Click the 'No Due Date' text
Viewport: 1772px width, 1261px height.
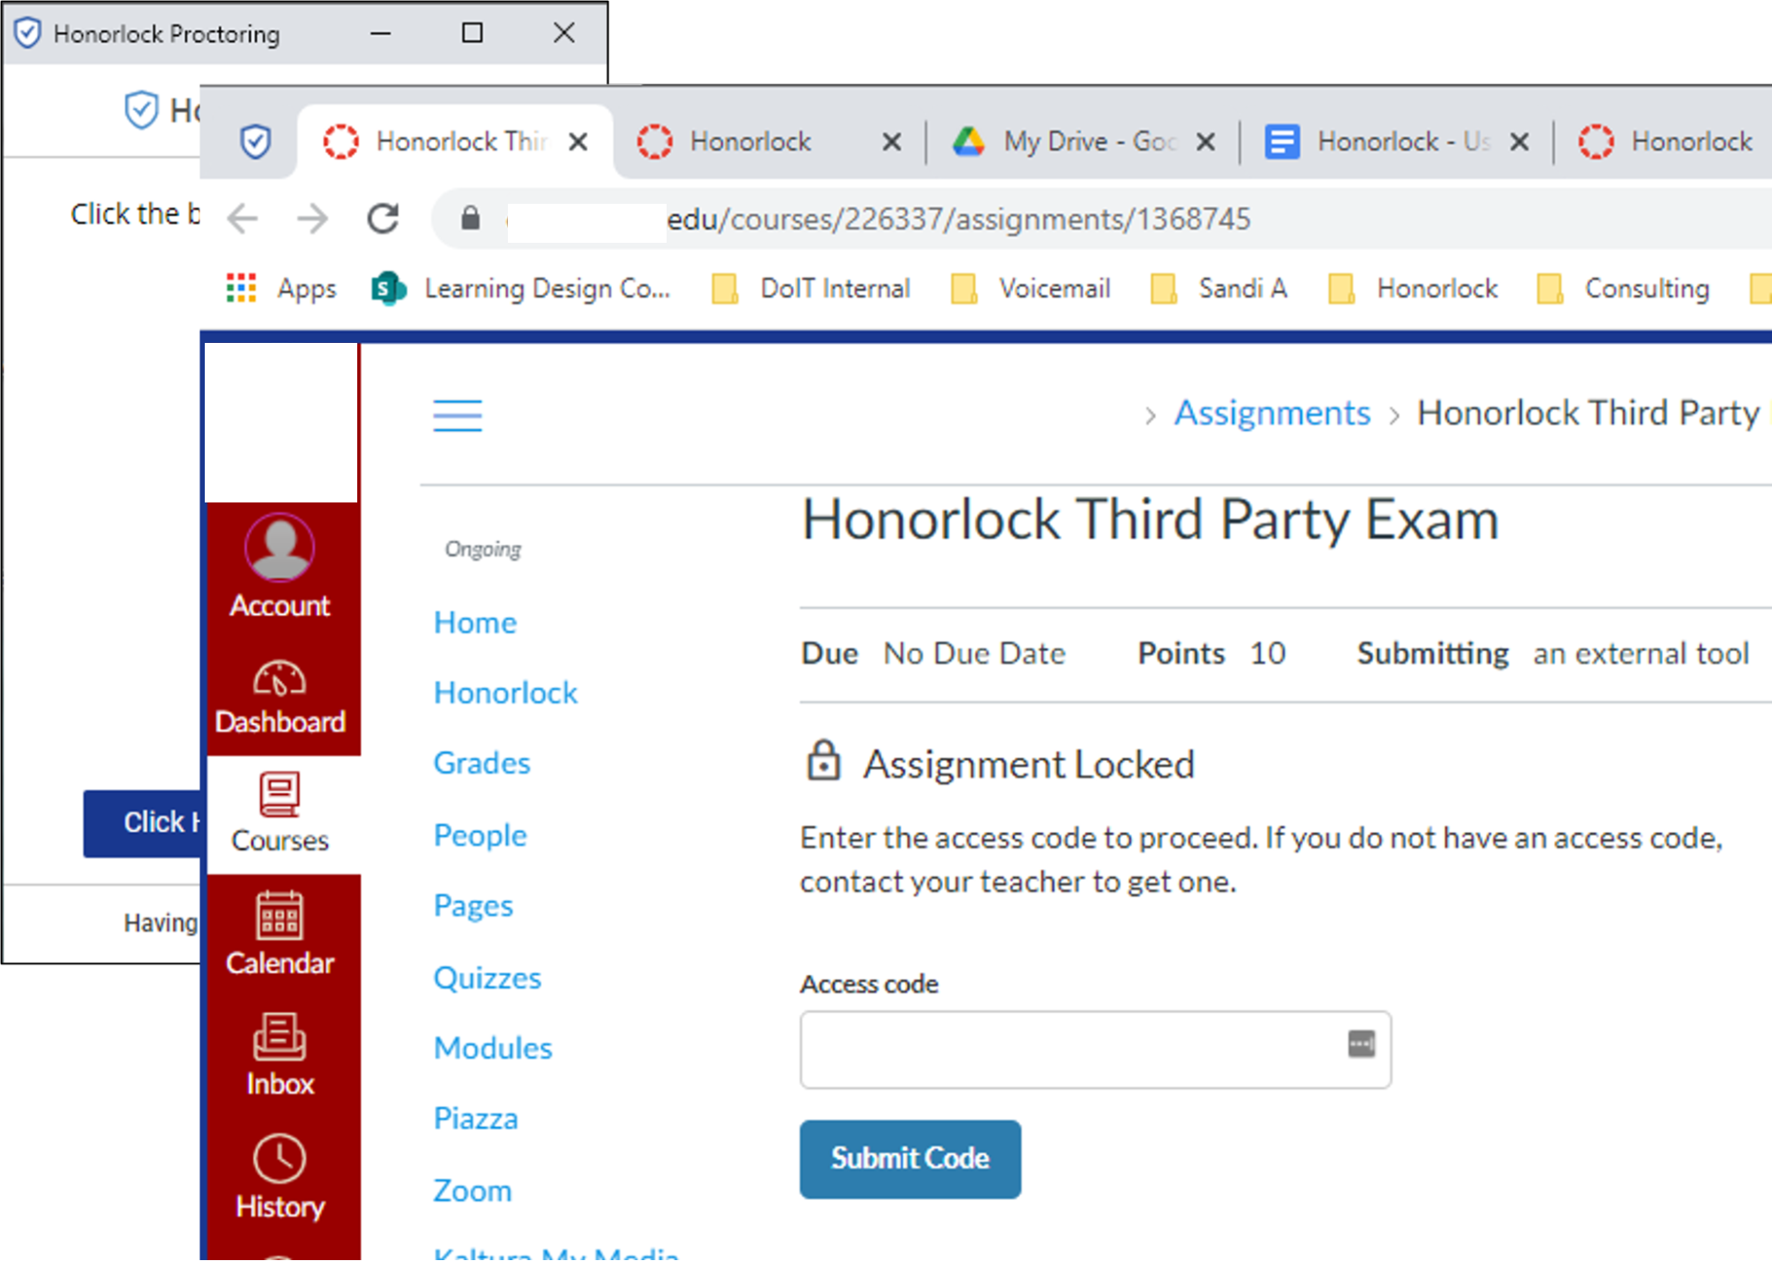click(974, 653)
